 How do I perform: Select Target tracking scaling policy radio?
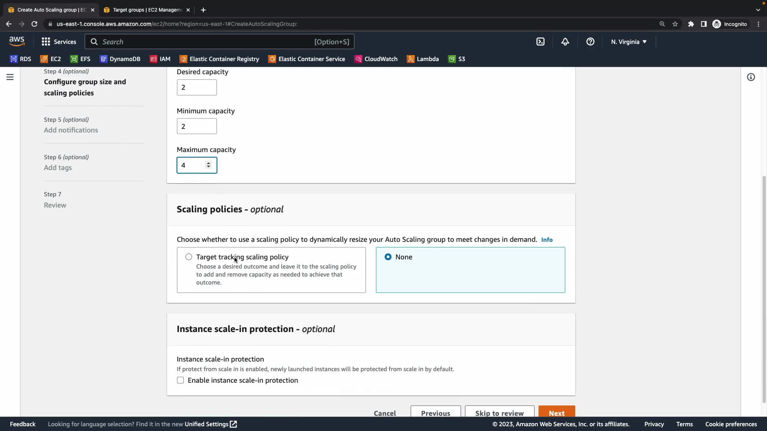(x=189, y=257)
